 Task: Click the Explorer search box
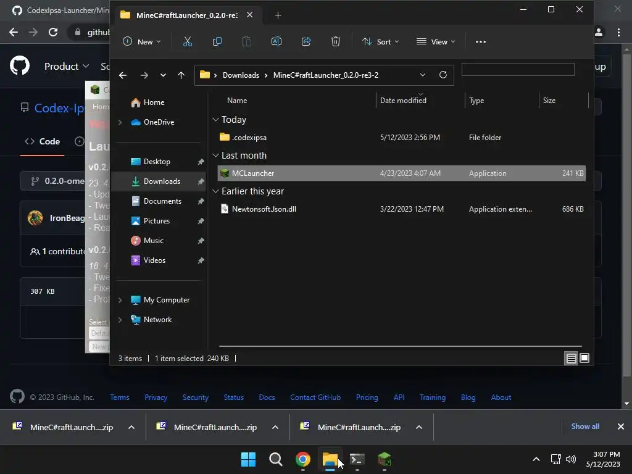pos(518,69)
